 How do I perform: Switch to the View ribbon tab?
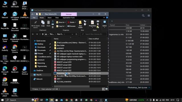coord(57,18)
